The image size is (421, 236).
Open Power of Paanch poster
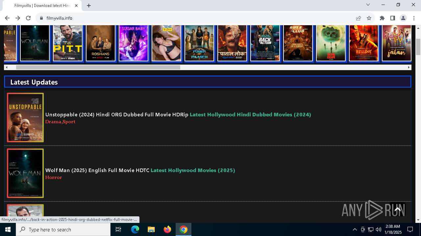tap(199, 43)
